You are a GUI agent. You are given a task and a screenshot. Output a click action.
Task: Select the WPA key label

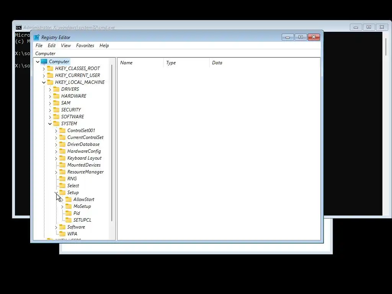coord(72,234)
